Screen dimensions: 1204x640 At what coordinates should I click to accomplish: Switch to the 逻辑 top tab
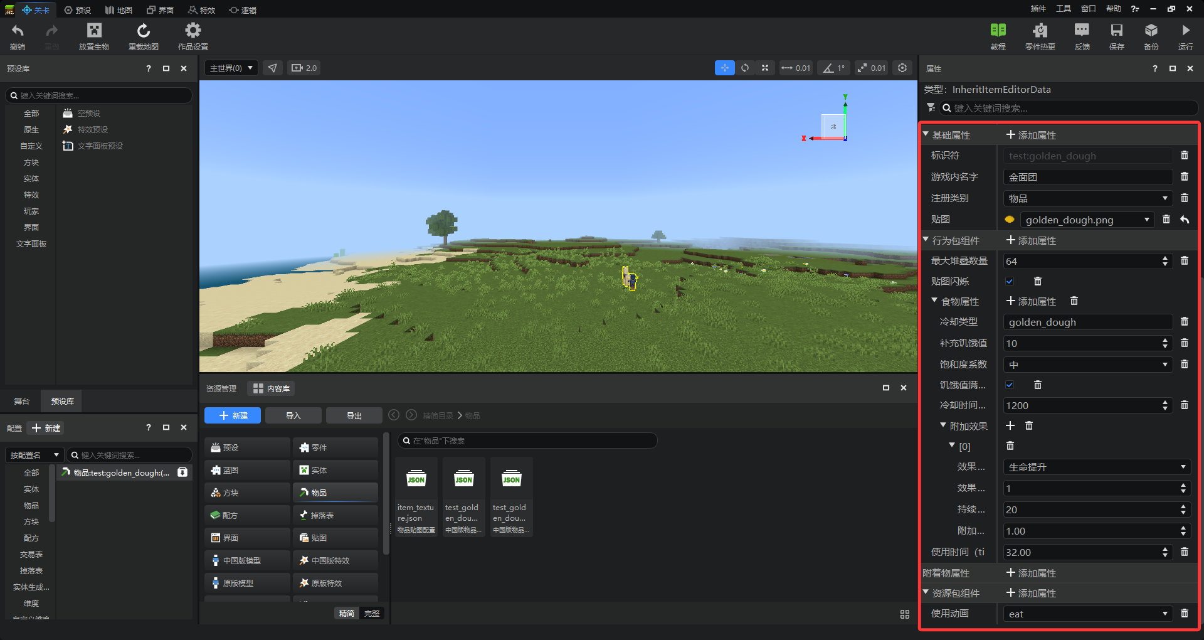(x=243, y=9)
